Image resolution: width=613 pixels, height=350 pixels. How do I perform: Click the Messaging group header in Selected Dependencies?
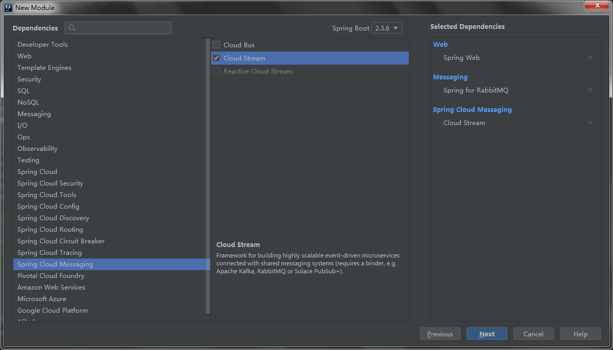point(450,77)
